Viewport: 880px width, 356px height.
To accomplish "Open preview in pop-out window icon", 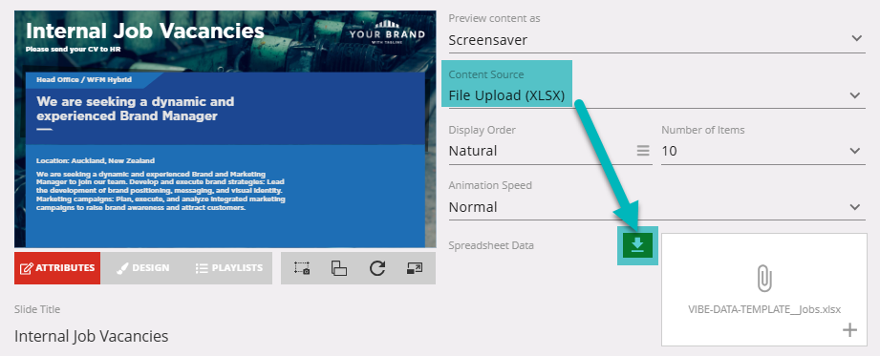I will click(414, 268).
